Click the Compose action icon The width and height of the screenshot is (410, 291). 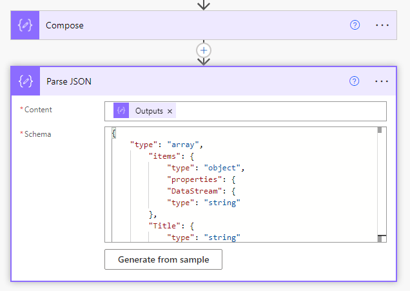[25, 26]
